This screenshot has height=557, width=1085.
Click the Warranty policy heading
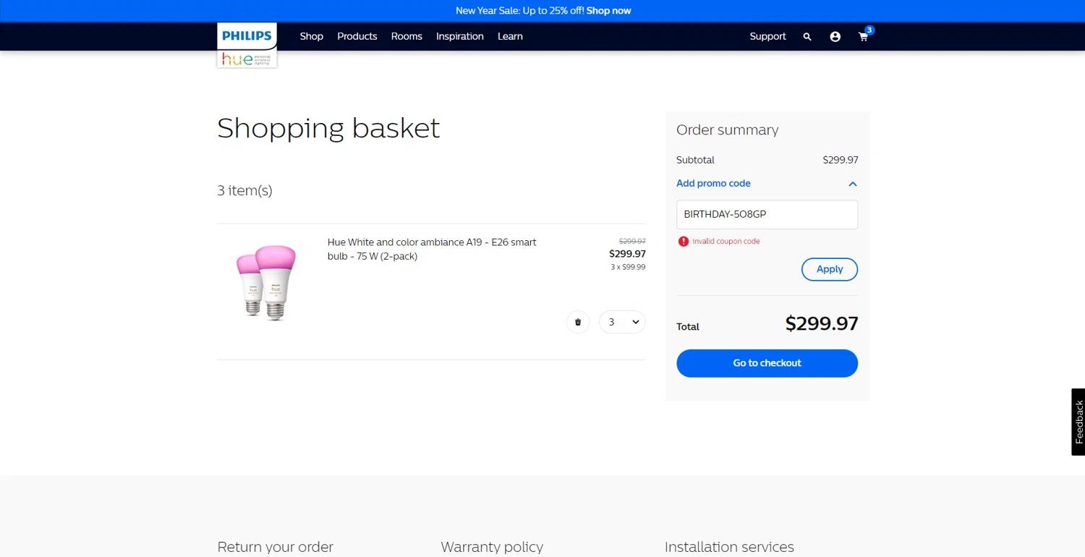pyautogui.click(x=492, y=547)
